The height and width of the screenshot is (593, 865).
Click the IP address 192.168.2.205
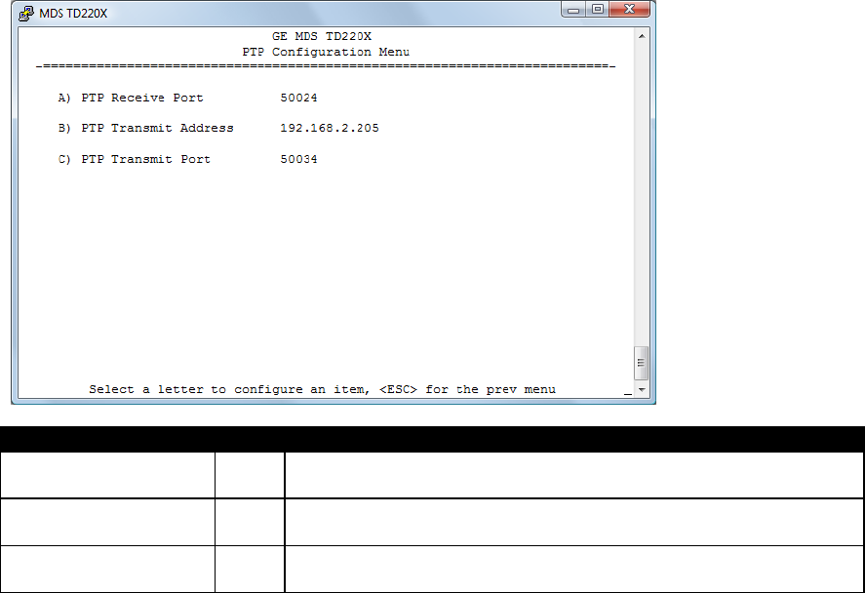point(330,128)
